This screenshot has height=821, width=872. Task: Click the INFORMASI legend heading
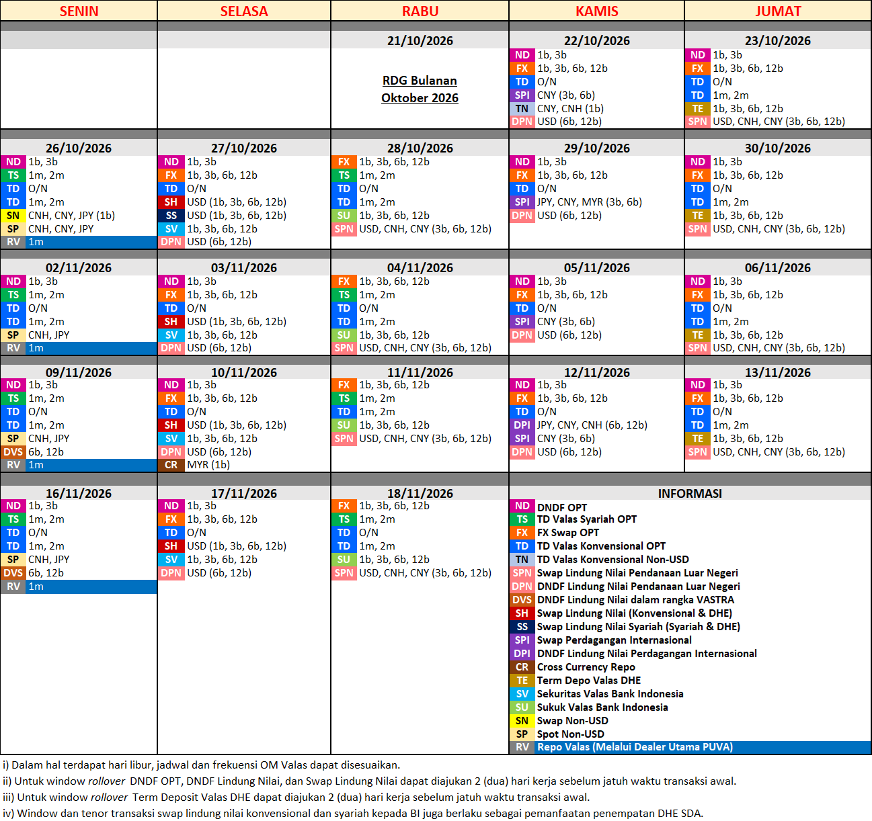pyautogui.click(x=690, y=493)
